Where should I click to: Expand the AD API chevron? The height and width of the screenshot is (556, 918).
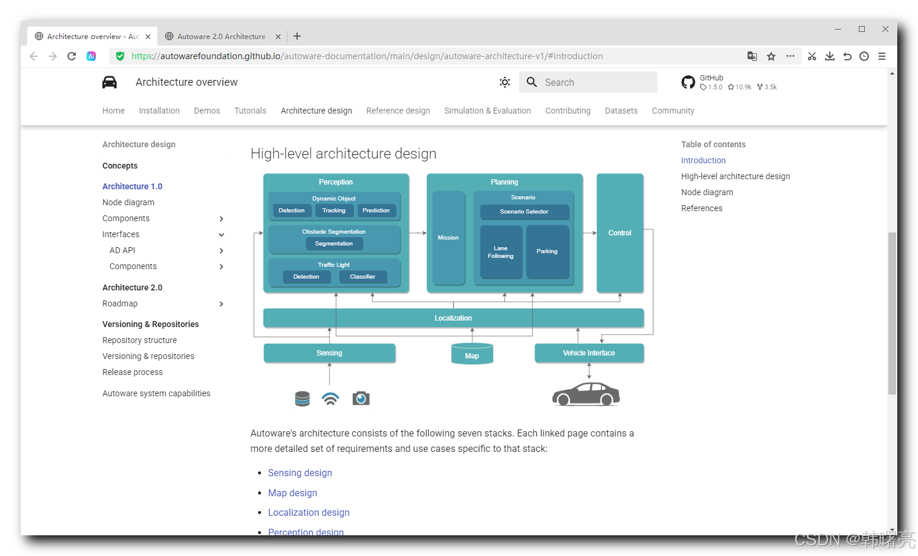click(x=221, y=251)
